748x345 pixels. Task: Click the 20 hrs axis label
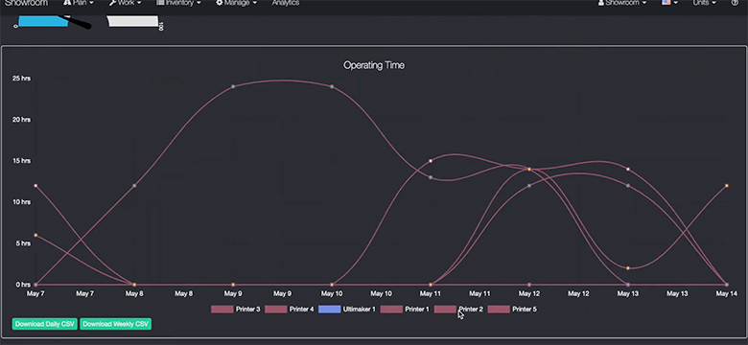tap(22, 120)
